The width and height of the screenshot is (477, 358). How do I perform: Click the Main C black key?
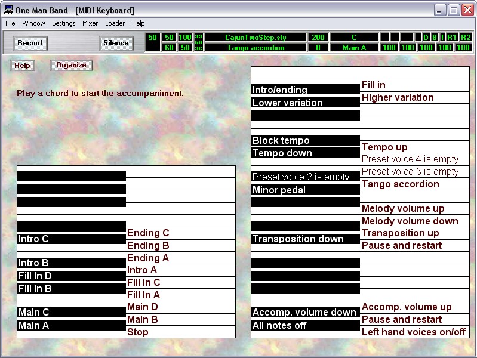coord(72,312)
